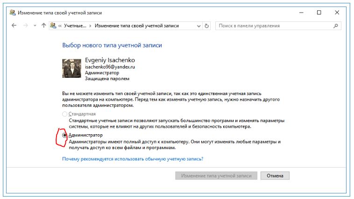Open the recent locations dropdown arrow
This screenshot has width=354, height=199.
tap(35, 26)
